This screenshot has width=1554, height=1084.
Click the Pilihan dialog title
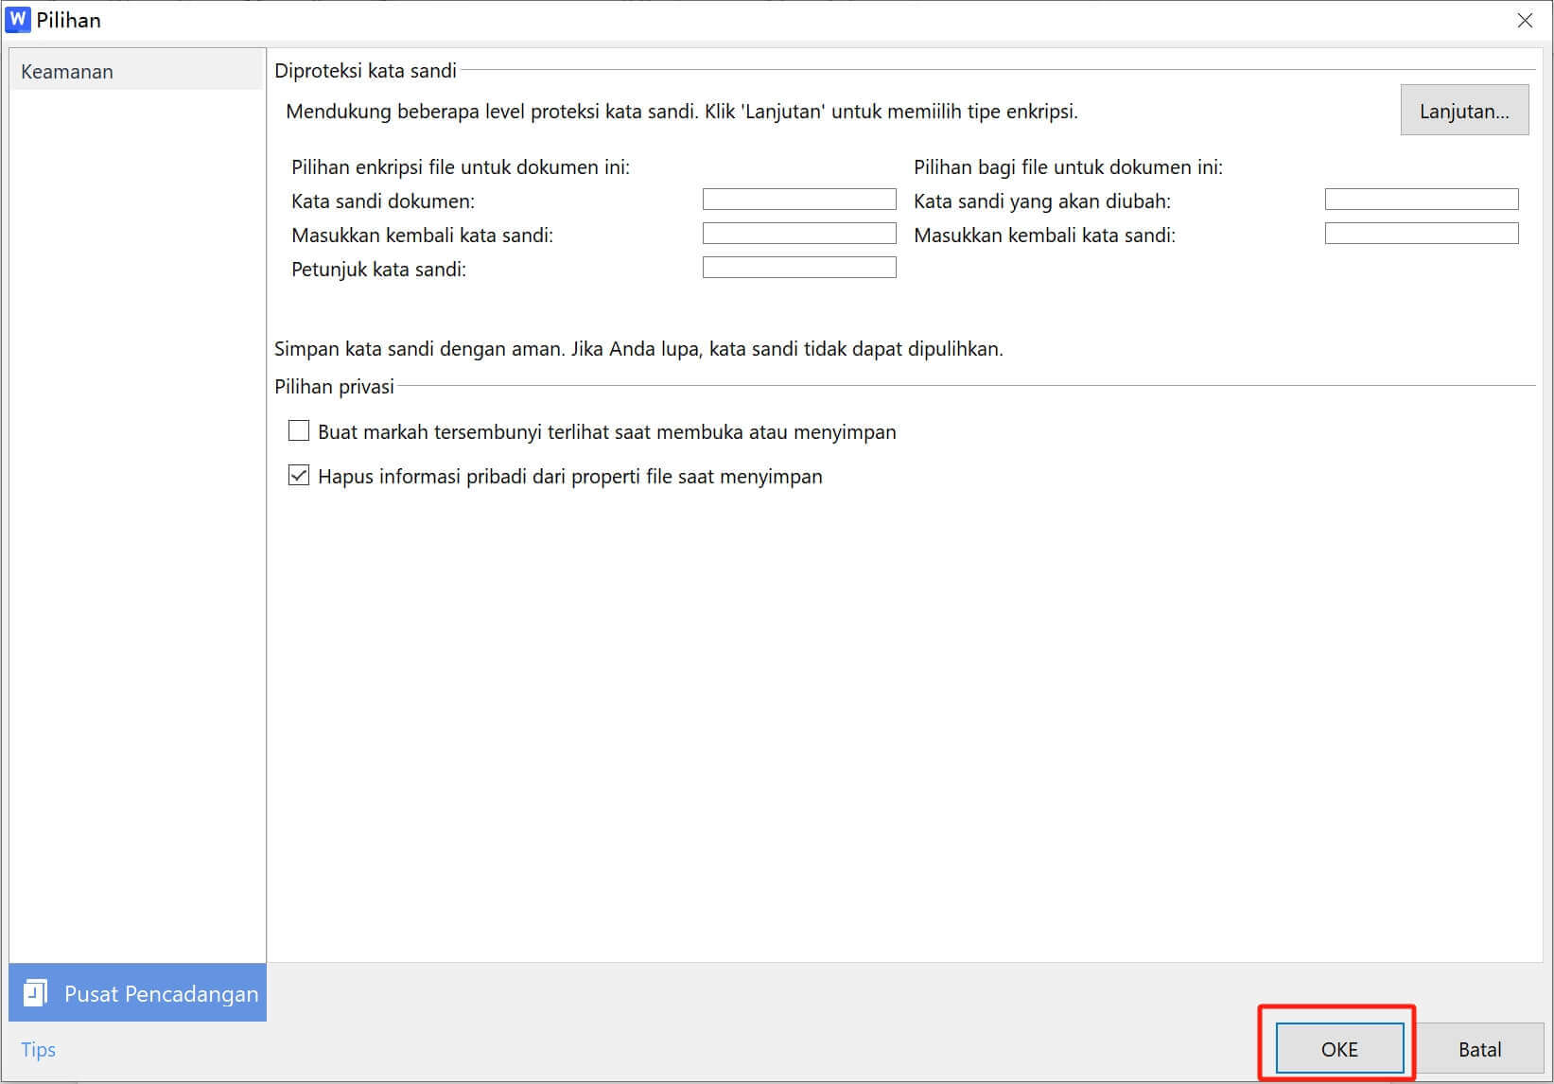tap(68, 20)
